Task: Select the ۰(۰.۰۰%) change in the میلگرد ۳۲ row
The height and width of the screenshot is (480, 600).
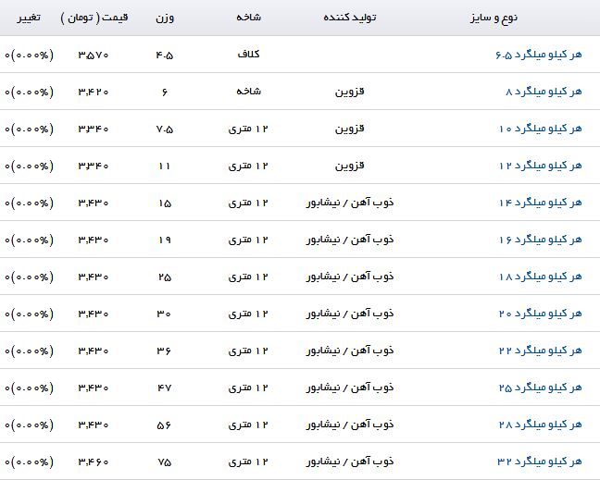Action: pos(29,462)
